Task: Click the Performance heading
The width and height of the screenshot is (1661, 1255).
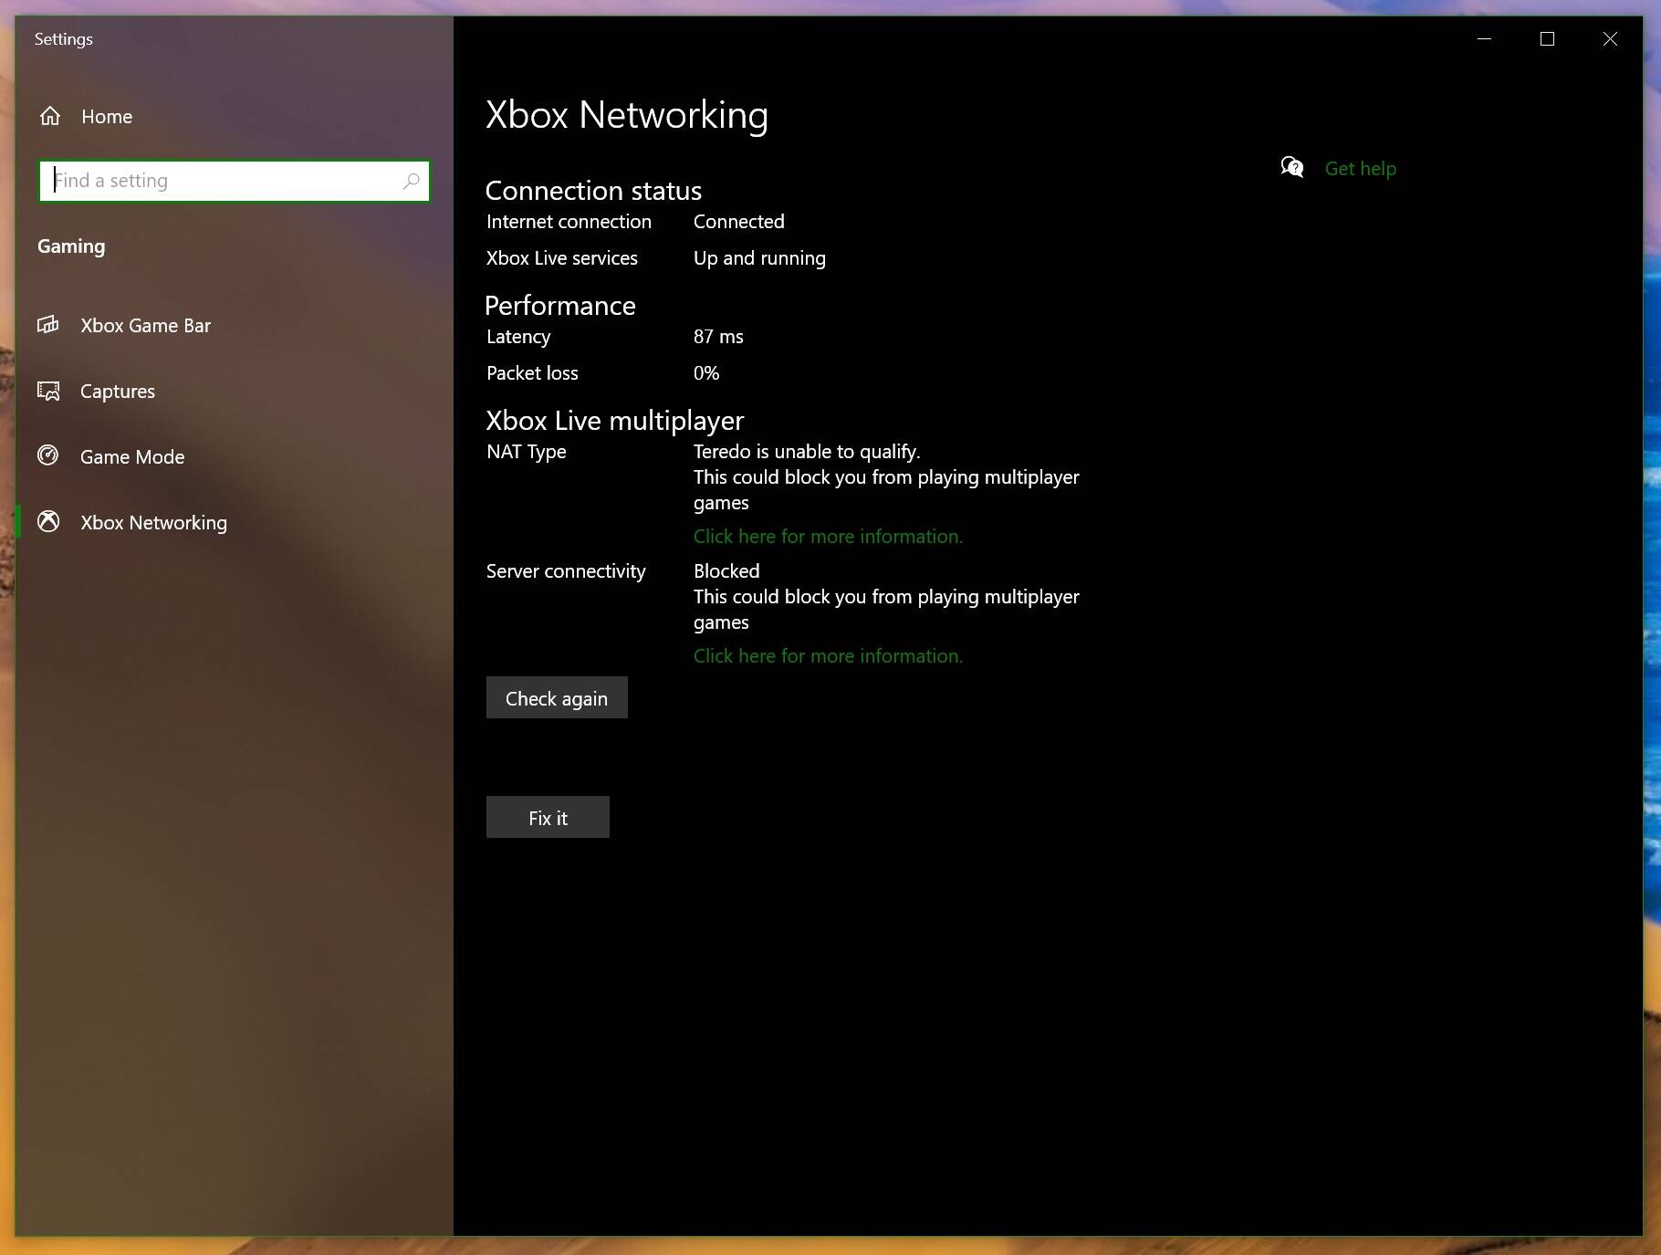Action: coord(560,306)
